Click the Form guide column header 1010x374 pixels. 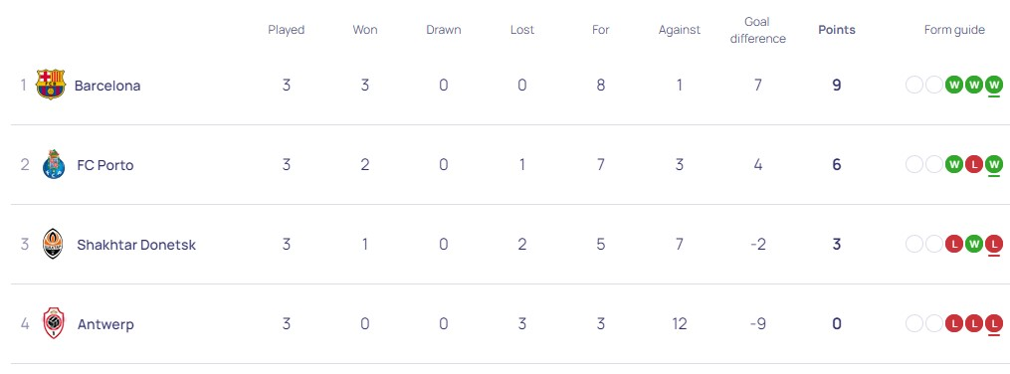coord(954,30)
